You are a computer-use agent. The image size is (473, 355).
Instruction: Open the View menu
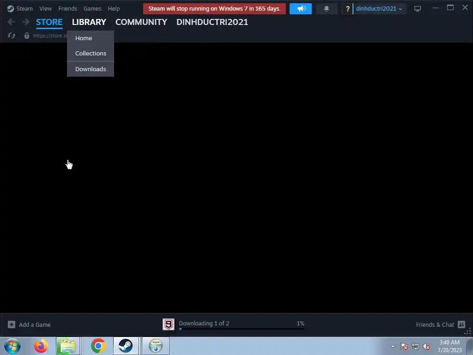point(45,8)
